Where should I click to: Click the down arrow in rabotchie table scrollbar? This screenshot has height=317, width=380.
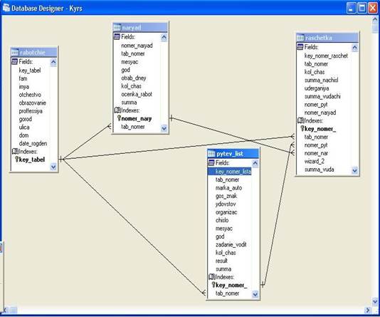[53, 167]
